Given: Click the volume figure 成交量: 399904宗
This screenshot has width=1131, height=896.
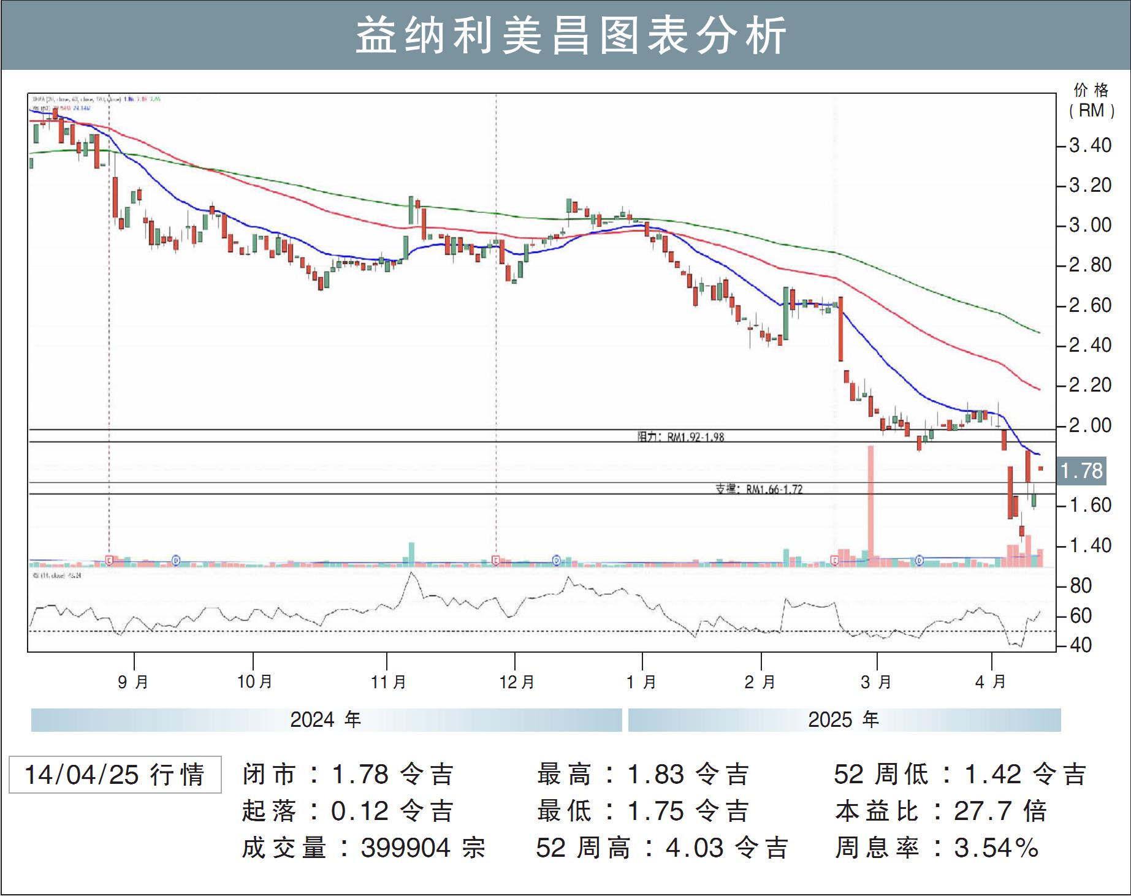Looking at the screenshot, I should (364, 848).
